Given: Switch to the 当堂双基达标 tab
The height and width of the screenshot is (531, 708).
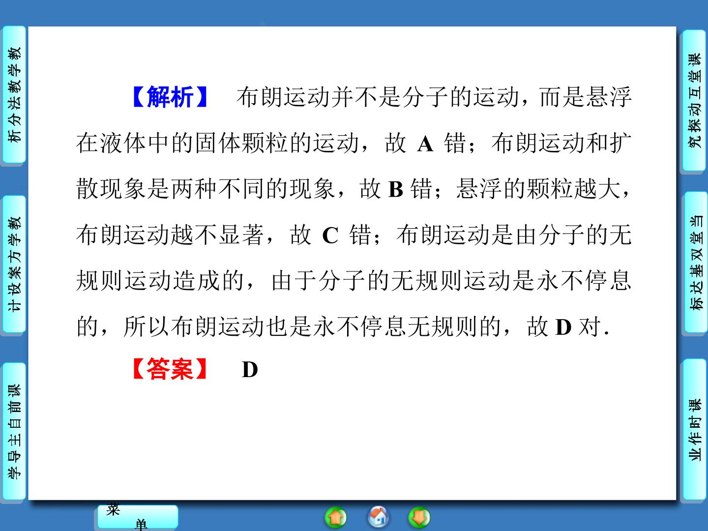Looking at the screenshot, I should click(694, 263).
